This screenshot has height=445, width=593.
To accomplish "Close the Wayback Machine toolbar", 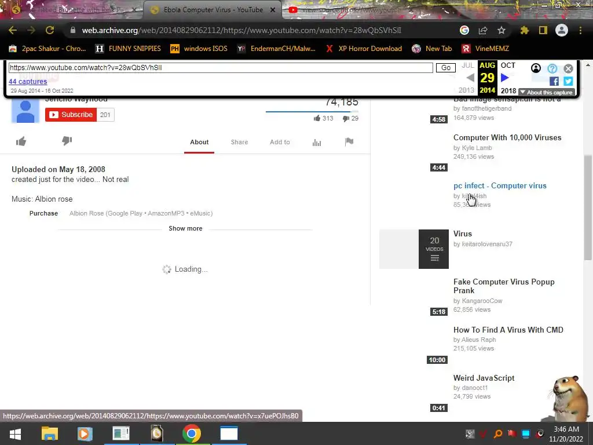I will point(569,68).
